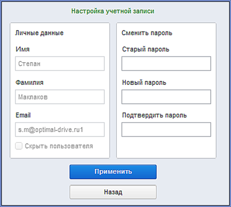Toggle the Скрыть пользователя checkbox

coord(19,146)
